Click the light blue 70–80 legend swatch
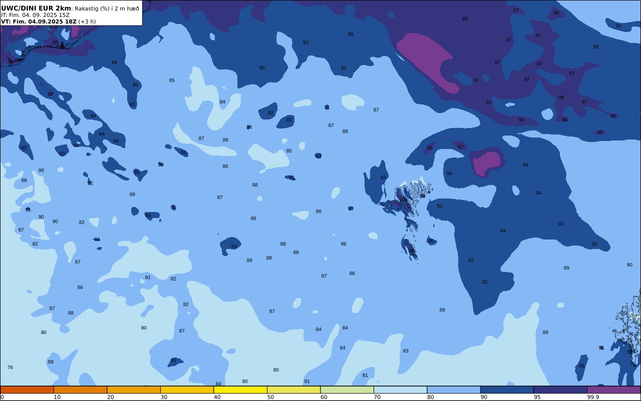Image resolution: width=641 pixels, height=401 pixels. pos(400,389)
